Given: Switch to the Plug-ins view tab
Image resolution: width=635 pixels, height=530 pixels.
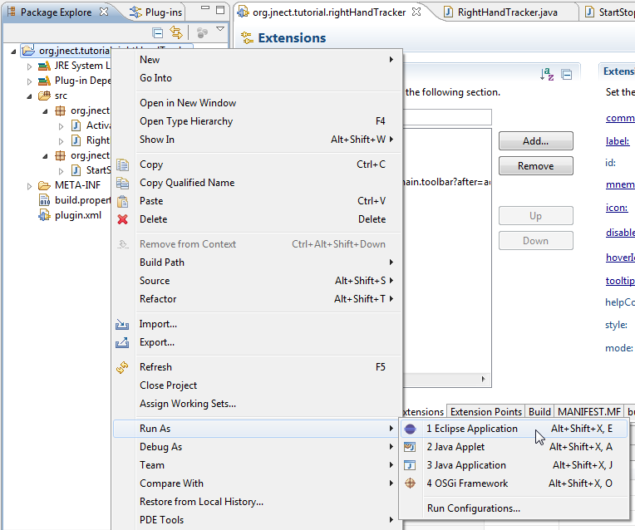Looking at the screenshot, I should coord(156,12).
